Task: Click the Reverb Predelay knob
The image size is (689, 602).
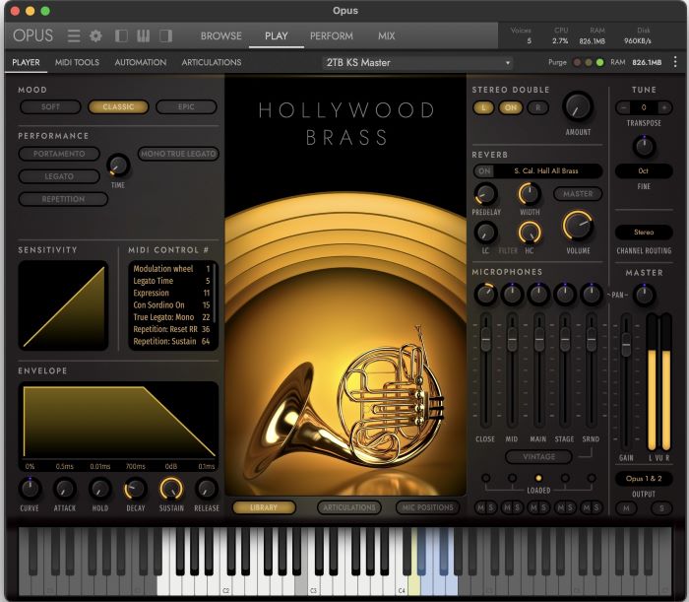Action: [485, 194]
